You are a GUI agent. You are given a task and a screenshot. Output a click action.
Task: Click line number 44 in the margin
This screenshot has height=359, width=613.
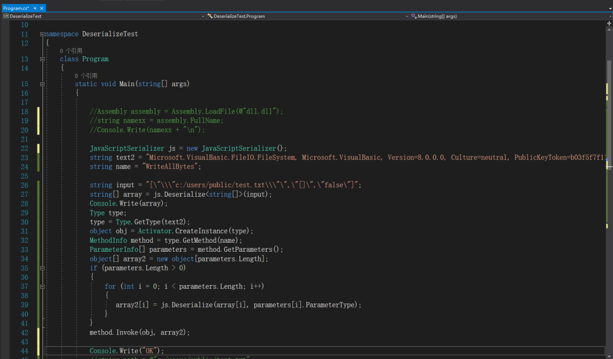[x=24, y=351]
